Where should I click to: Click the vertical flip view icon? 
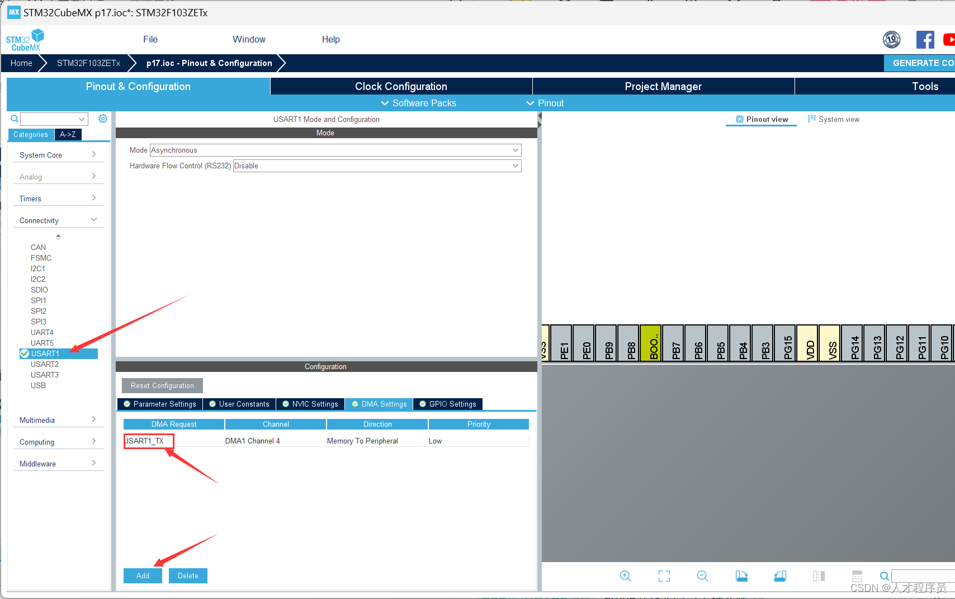pos(819,576)
